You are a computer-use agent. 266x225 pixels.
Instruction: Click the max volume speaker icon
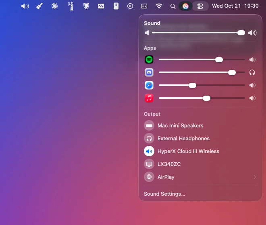pyautogui.click(x=252, y=33)
